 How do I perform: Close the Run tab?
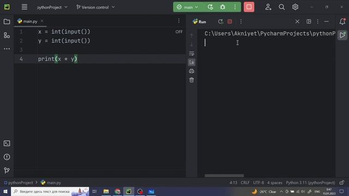(x=297, y=22)
